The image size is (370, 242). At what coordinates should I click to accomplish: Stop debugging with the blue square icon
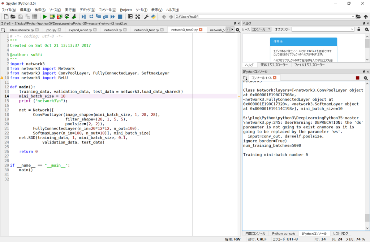pyautogui.click(x=120, y=17)
